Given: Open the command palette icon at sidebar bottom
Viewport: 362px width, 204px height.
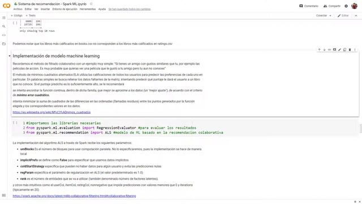Looking at the screenshot, I should coord(4,195).
